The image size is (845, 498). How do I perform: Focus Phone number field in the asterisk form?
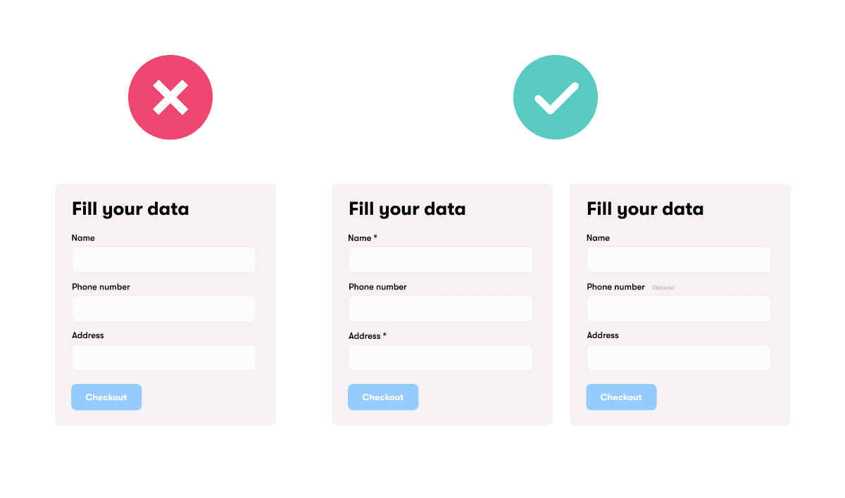(441, 309)
